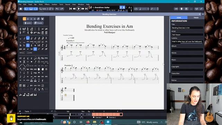
Task: Jump to the beginning of the score
Action: tap(70, 9)
